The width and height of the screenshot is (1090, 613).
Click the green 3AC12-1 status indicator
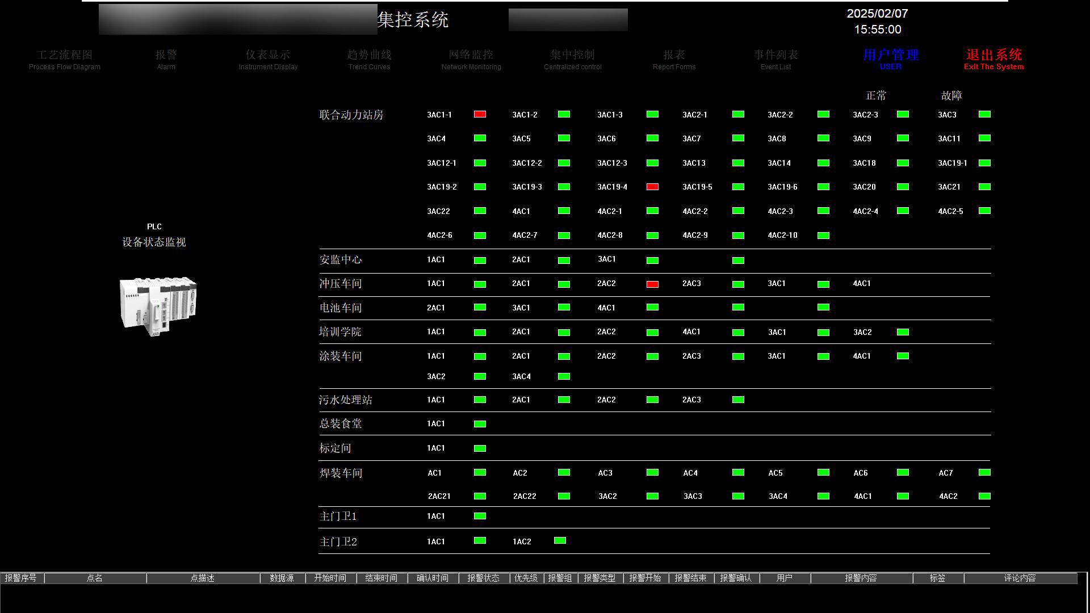pyautogui.click(x=480, y=163)
